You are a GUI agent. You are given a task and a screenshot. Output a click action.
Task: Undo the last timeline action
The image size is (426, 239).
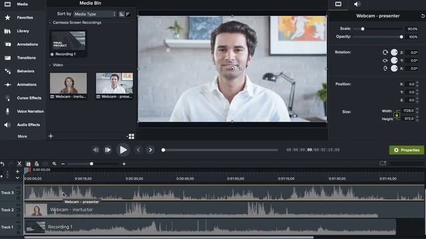3,164
